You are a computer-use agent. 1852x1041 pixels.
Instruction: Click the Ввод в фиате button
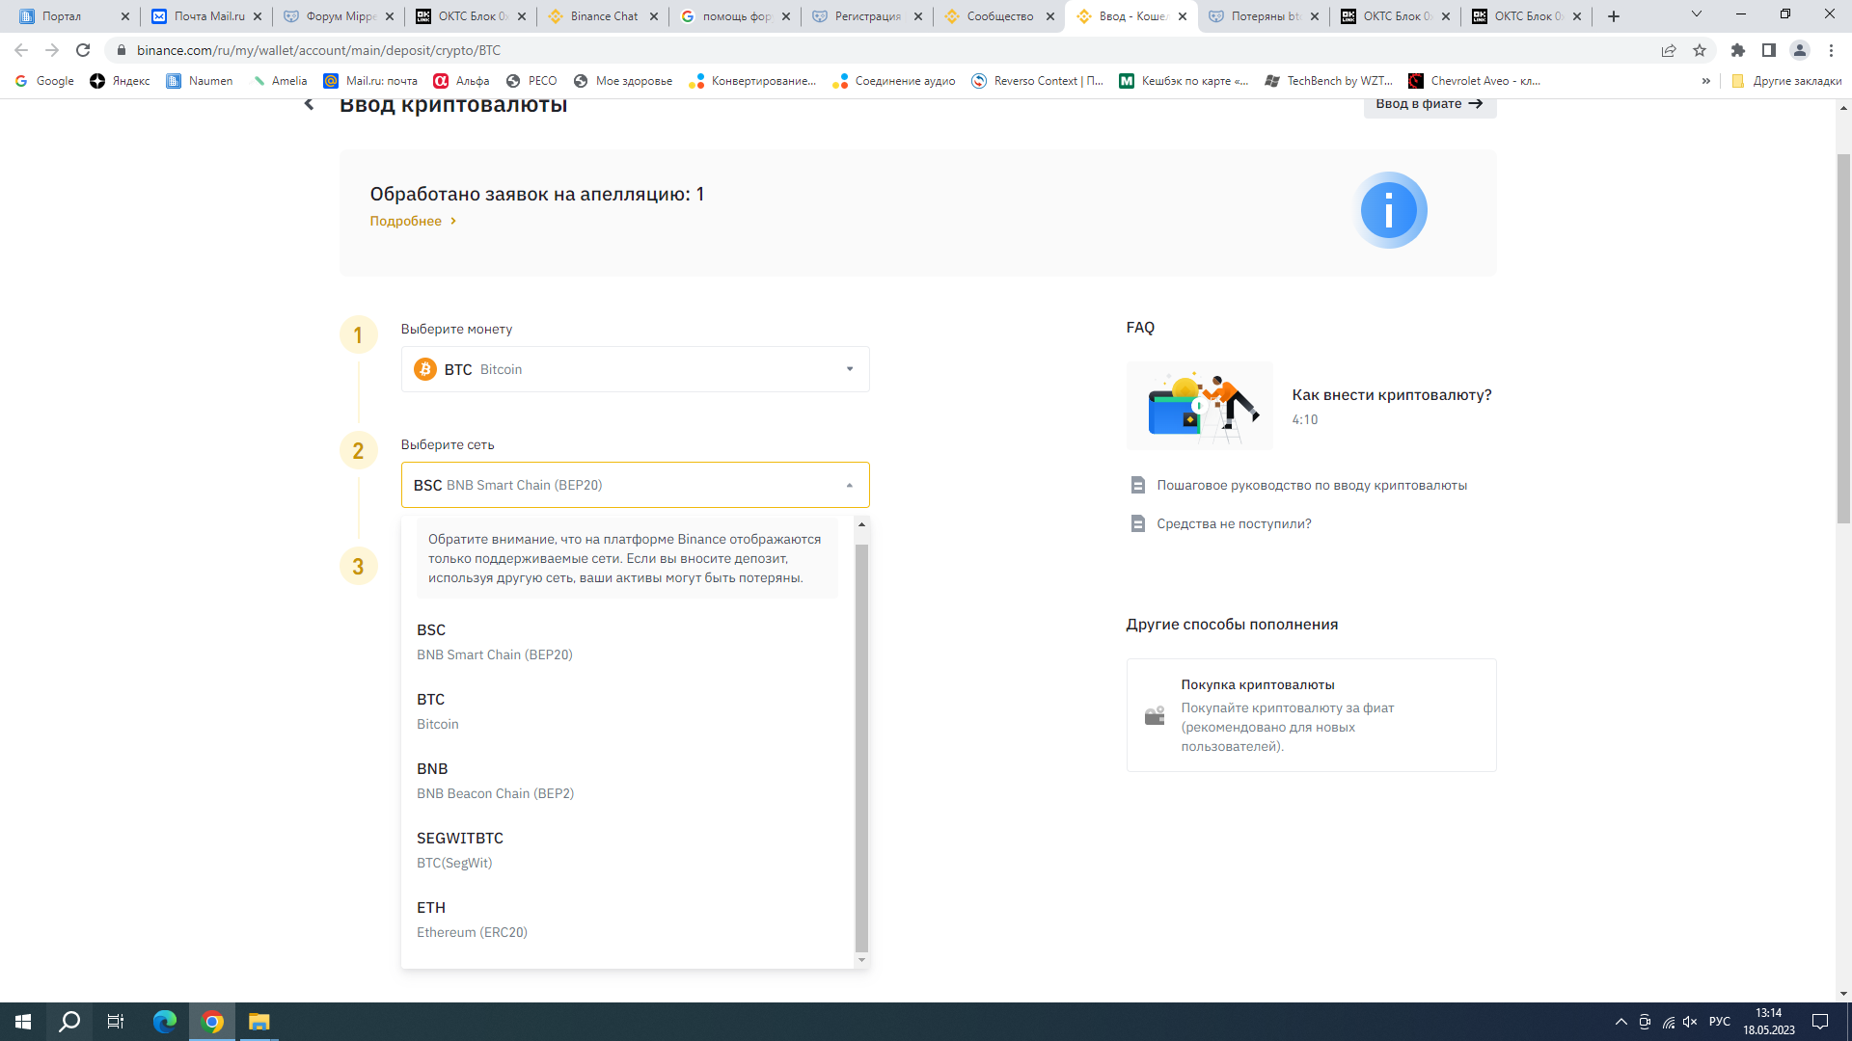click(x=1430, y=104)
